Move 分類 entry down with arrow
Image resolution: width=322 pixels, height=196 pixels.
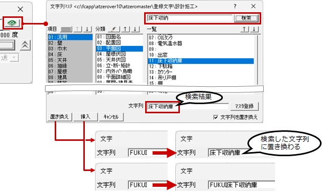click(135, 29)
